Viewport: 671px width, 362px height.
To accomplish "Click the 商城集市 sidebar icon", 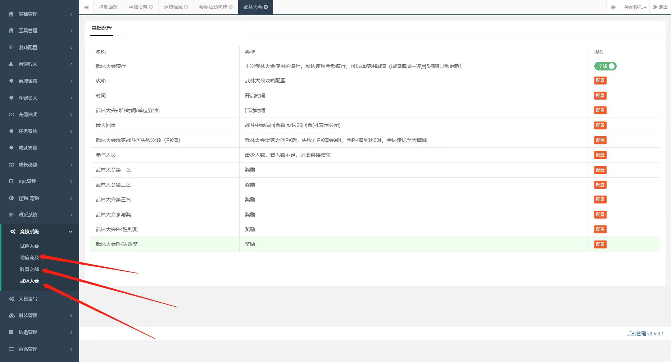I will [x=11, y=81].
